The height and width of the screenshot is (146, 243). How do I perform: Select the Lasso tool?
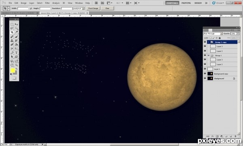coord(12,28)
